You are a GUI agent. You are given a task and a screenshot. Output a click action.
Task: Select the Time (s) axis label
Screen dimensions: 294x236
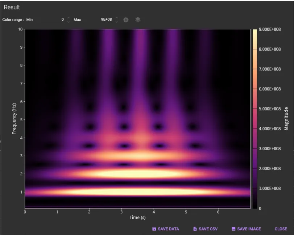(138, 217)
